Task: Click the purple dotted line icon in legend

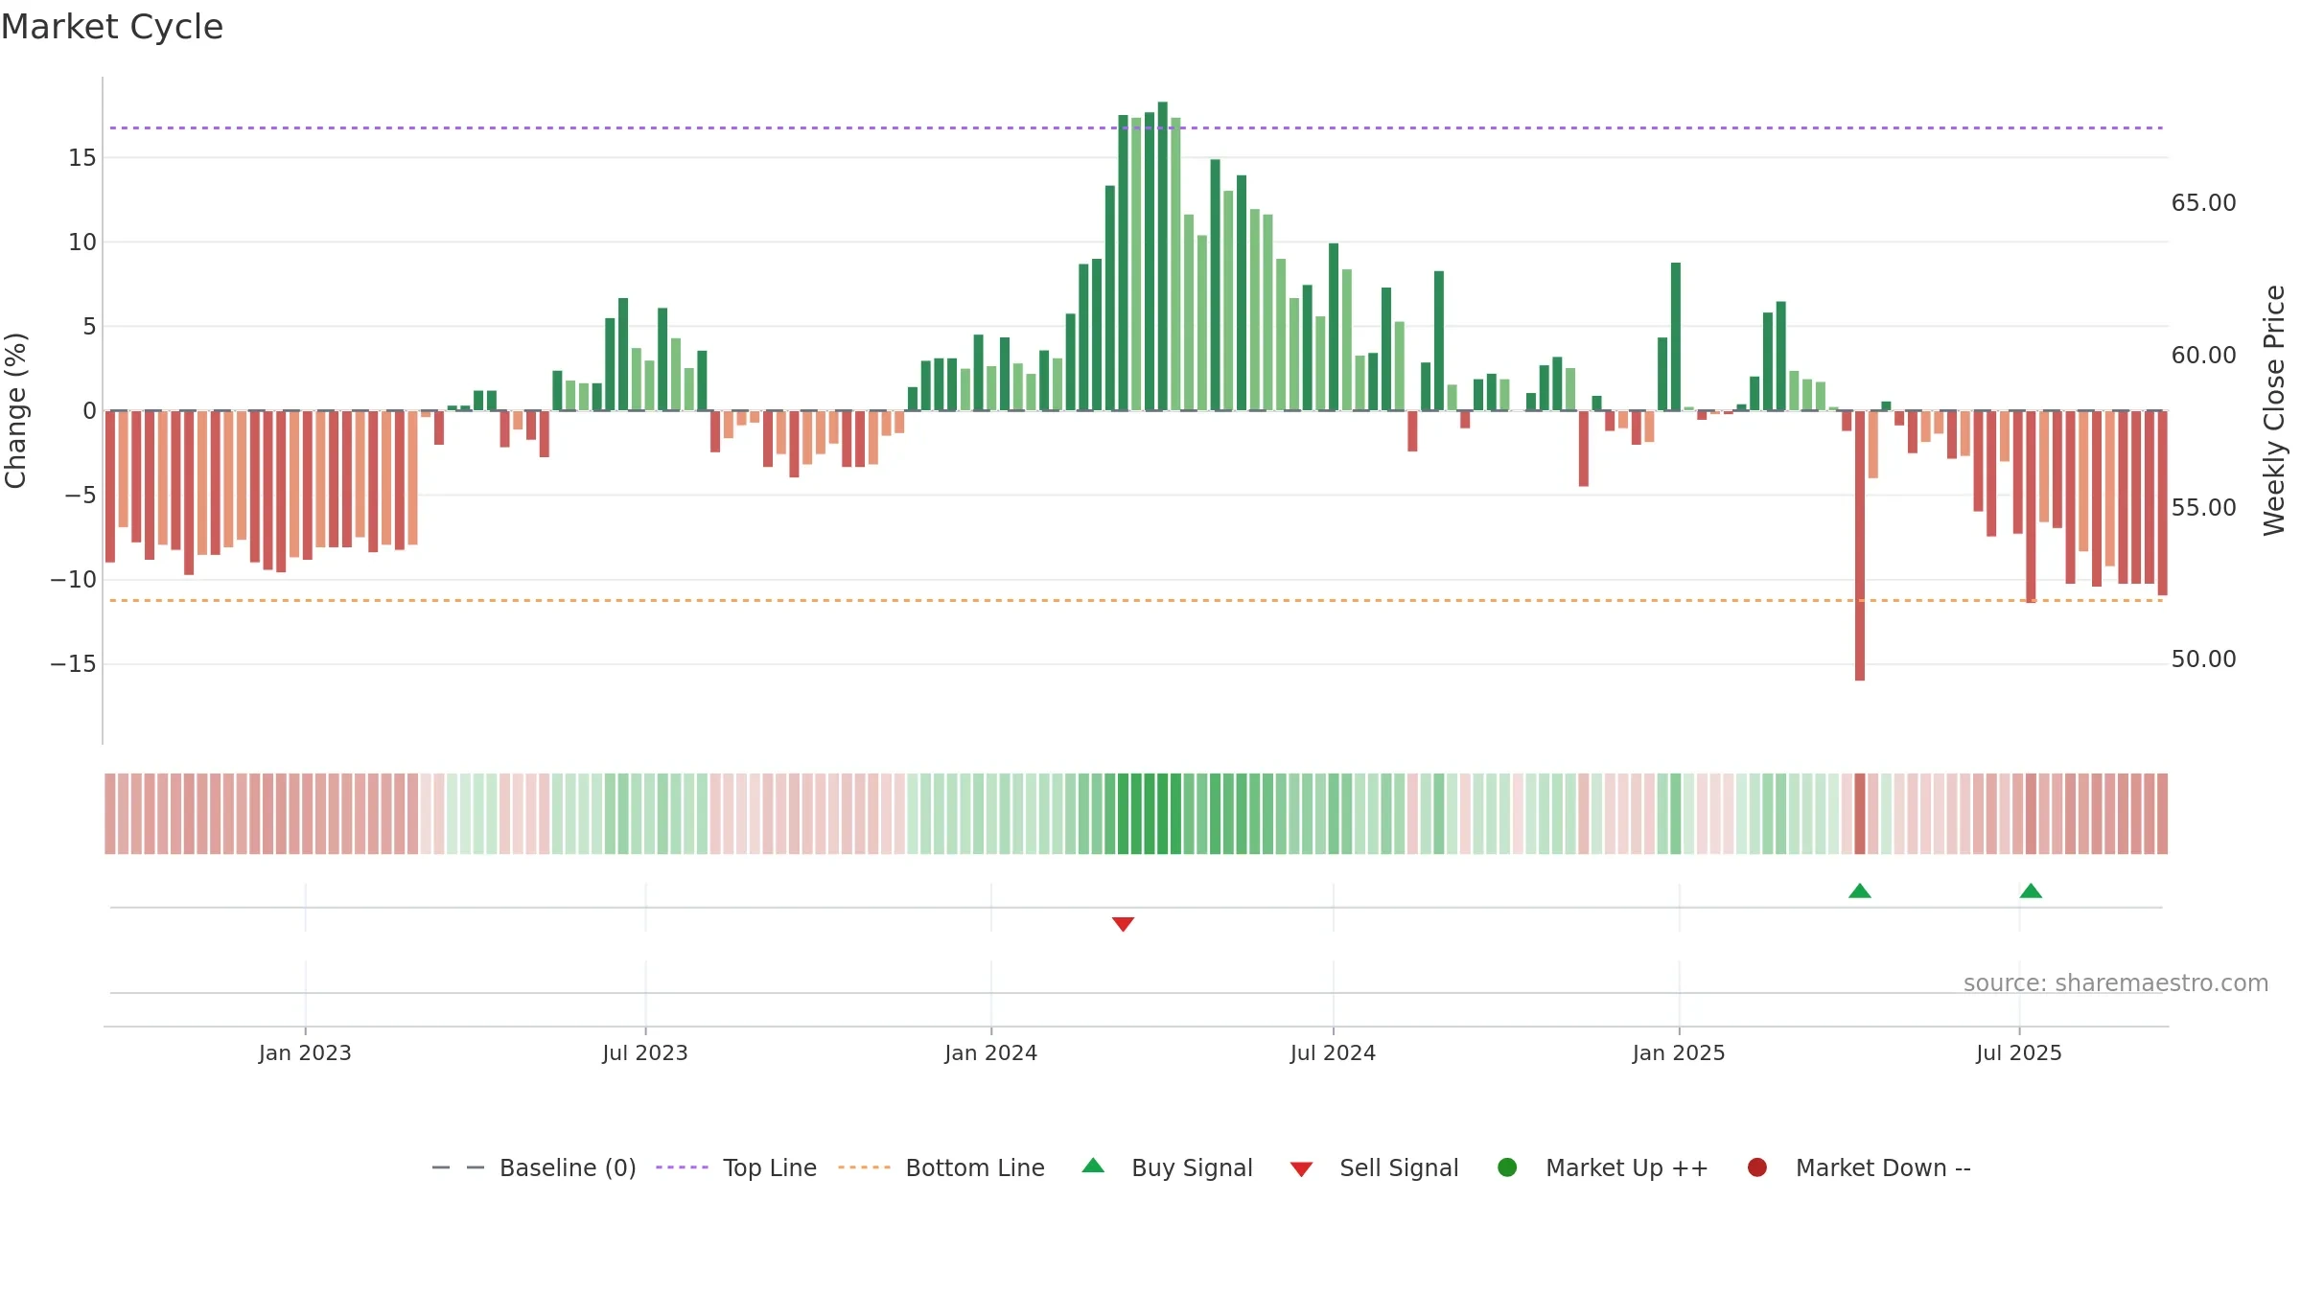Action: pyautogui.click(x=682, y=1167)
